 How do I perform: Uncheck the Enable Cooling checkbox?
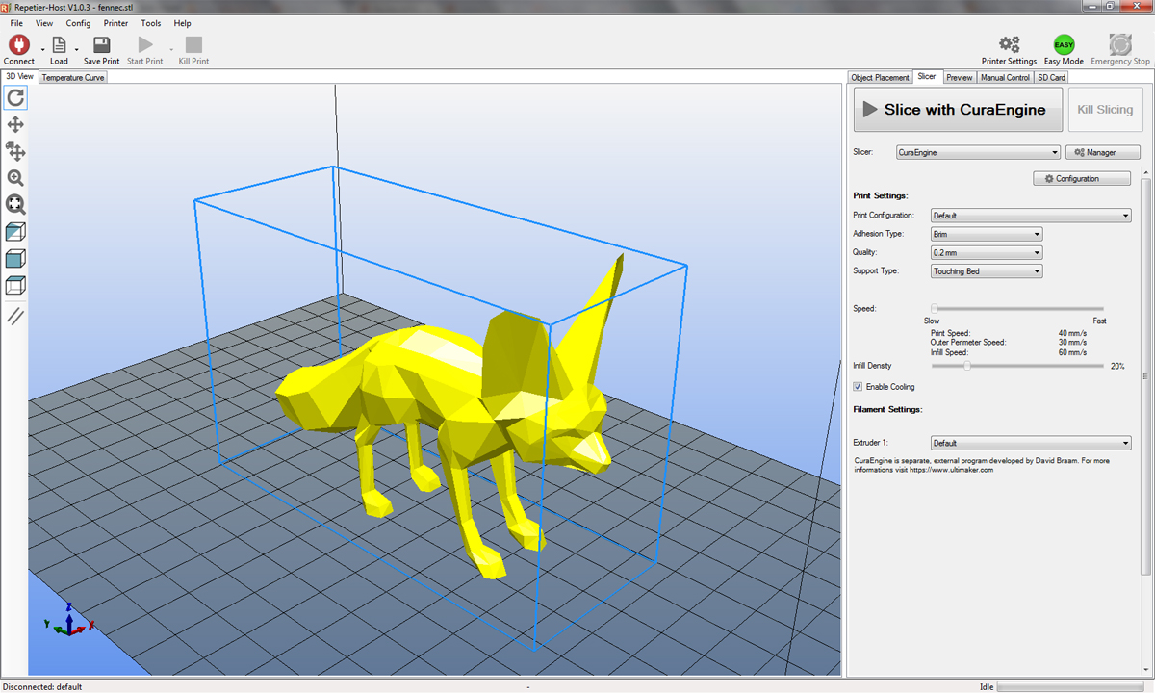(858, 387)
